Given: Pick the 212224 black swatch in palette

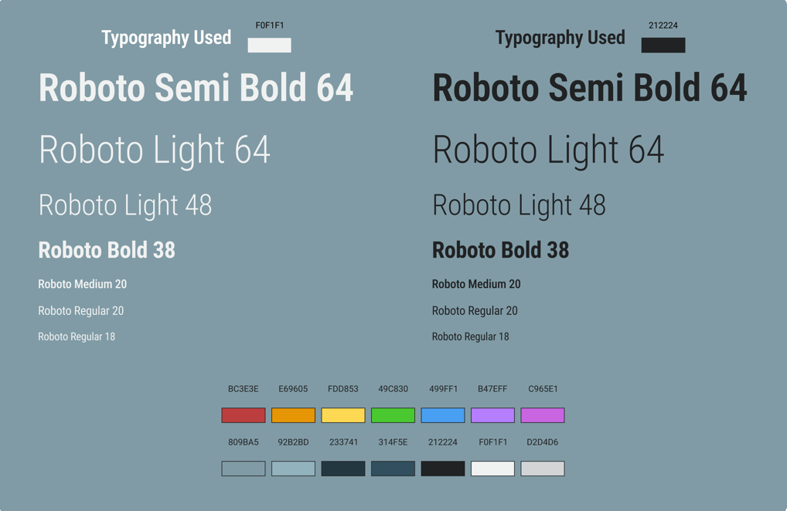Looking at the screenshot, I should [443, 469].
